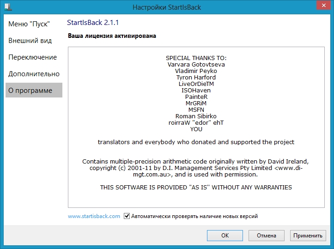Click the name Roman Sibirko
The height and width of the screenshot is (249, 334).
click(196, 116)
